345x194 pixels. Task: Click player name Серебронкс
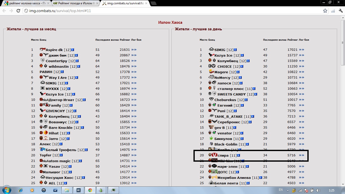(x=229, y=122)
